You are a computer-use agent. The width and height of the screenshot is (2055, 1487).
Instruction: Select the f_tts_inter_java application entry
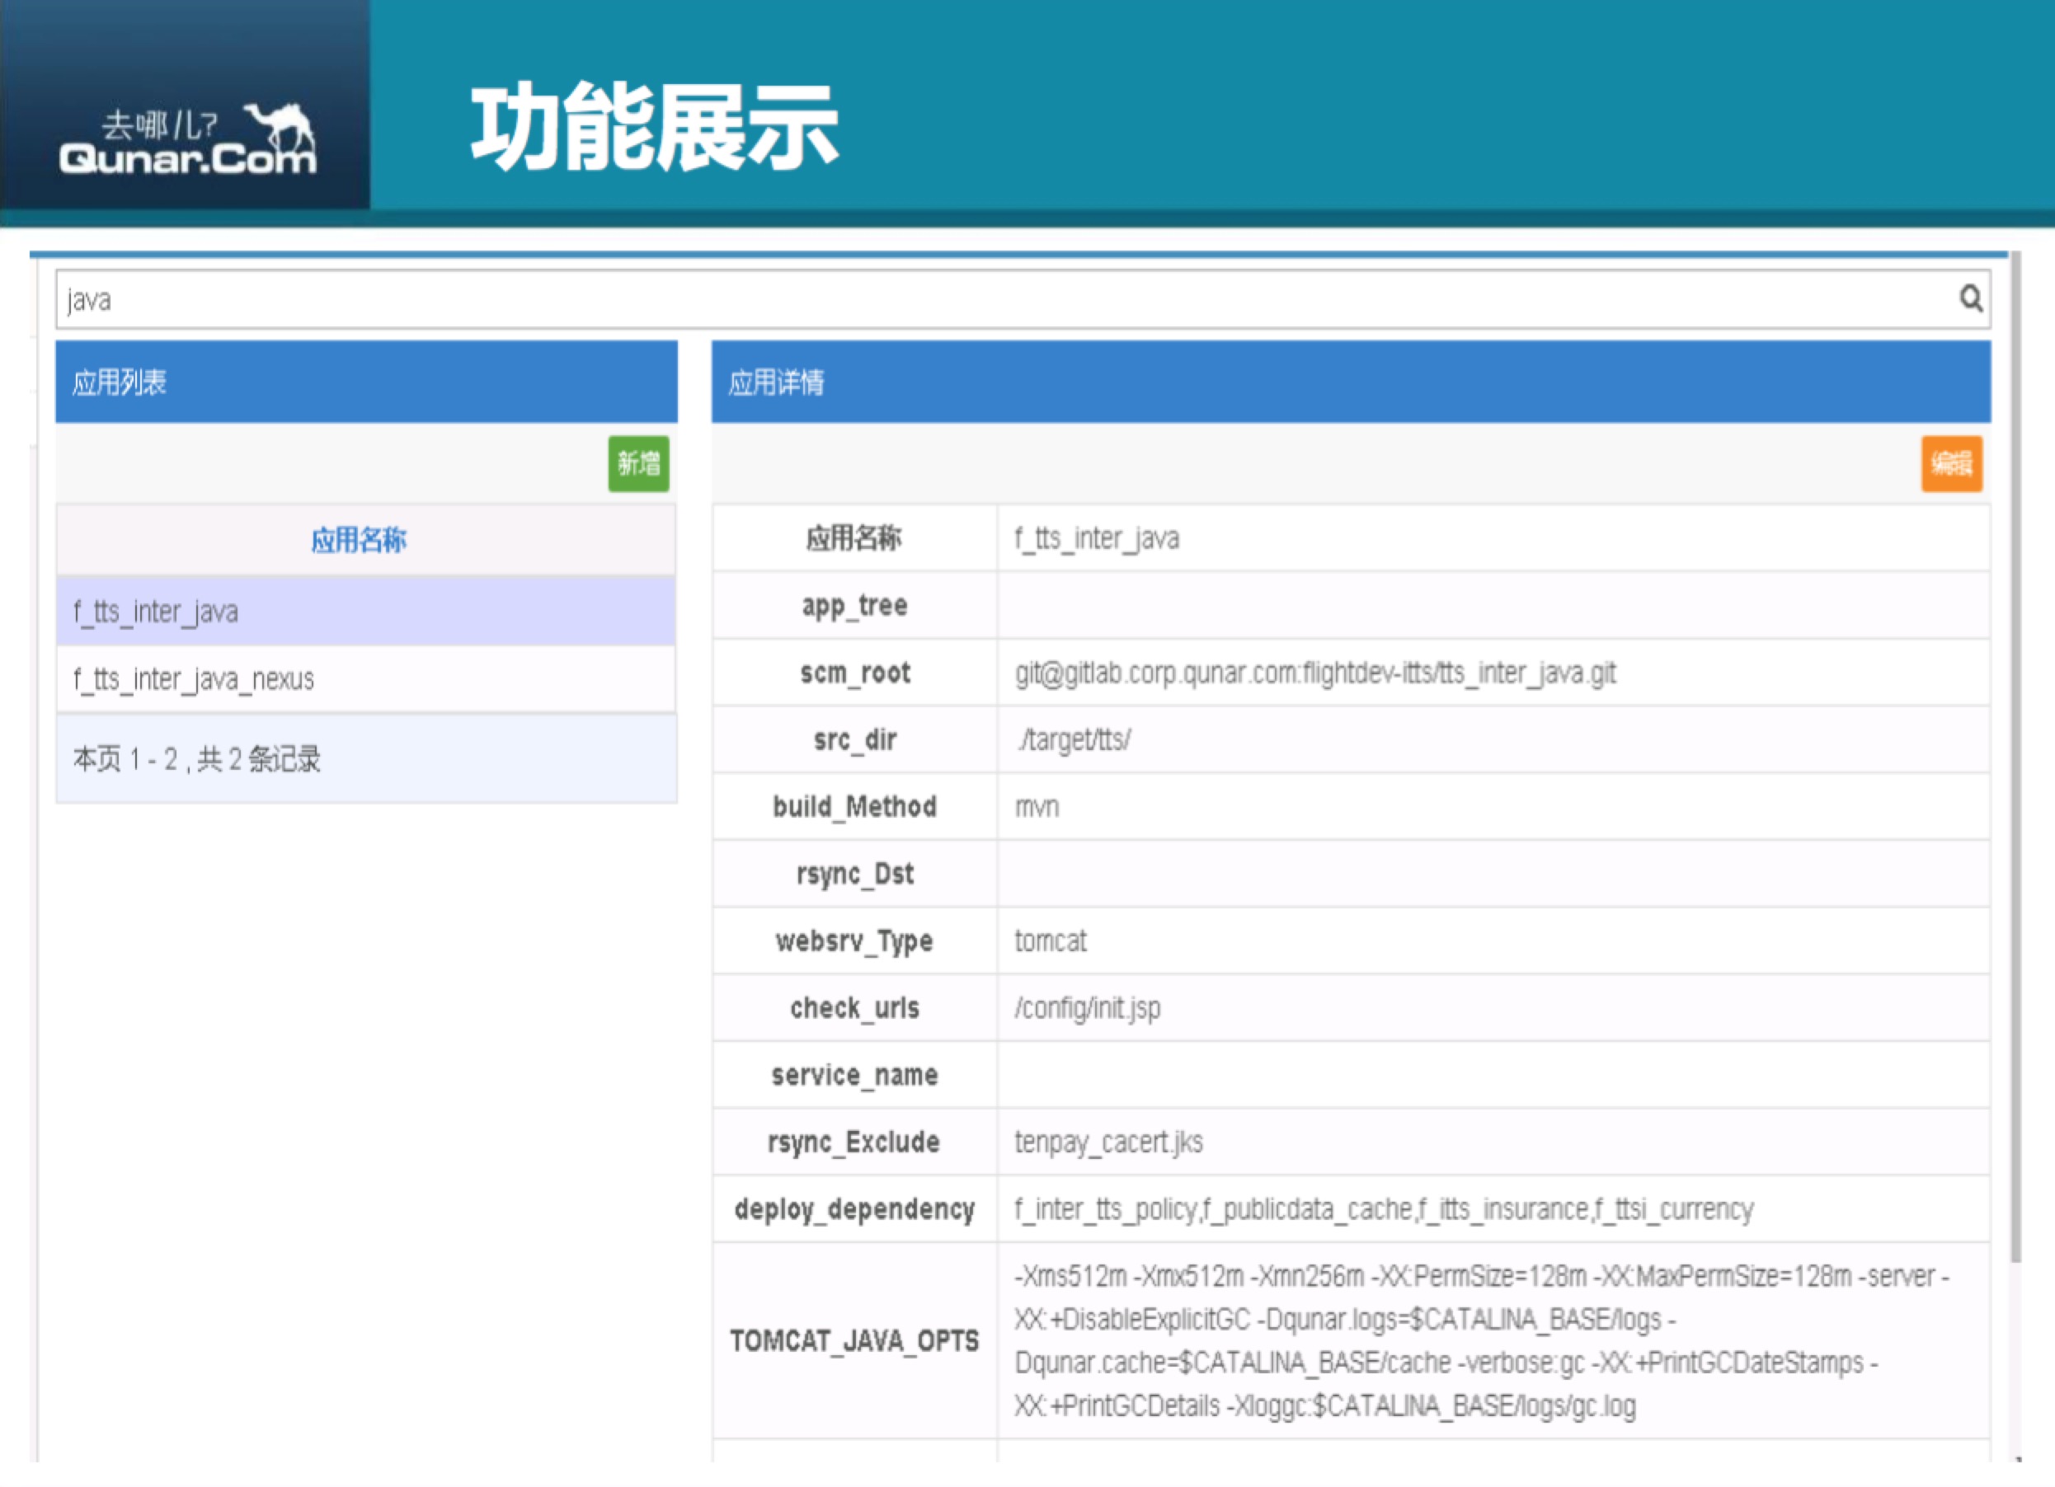pos(156,612)
